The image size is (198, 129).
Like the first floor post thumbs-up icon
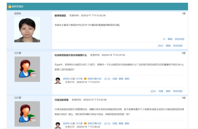coord(159,46)
